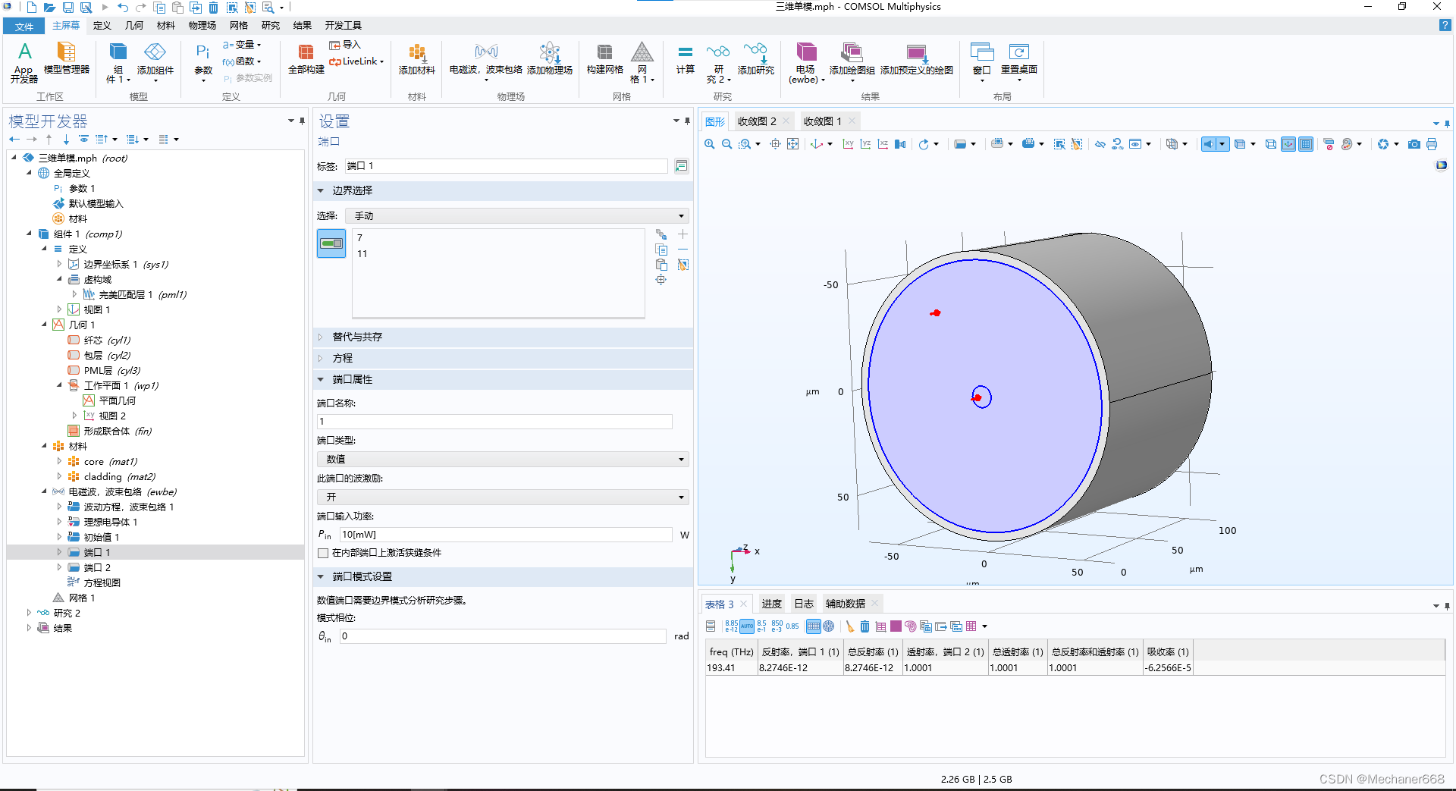This screenshot has height=791, width=1456.
Task: Open 模型管理器 in the ribbon
Action: pyautogui.click(x=67, y=59)
